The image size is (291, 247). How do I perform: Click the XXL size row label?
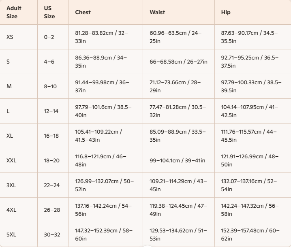tap(11, 160)
